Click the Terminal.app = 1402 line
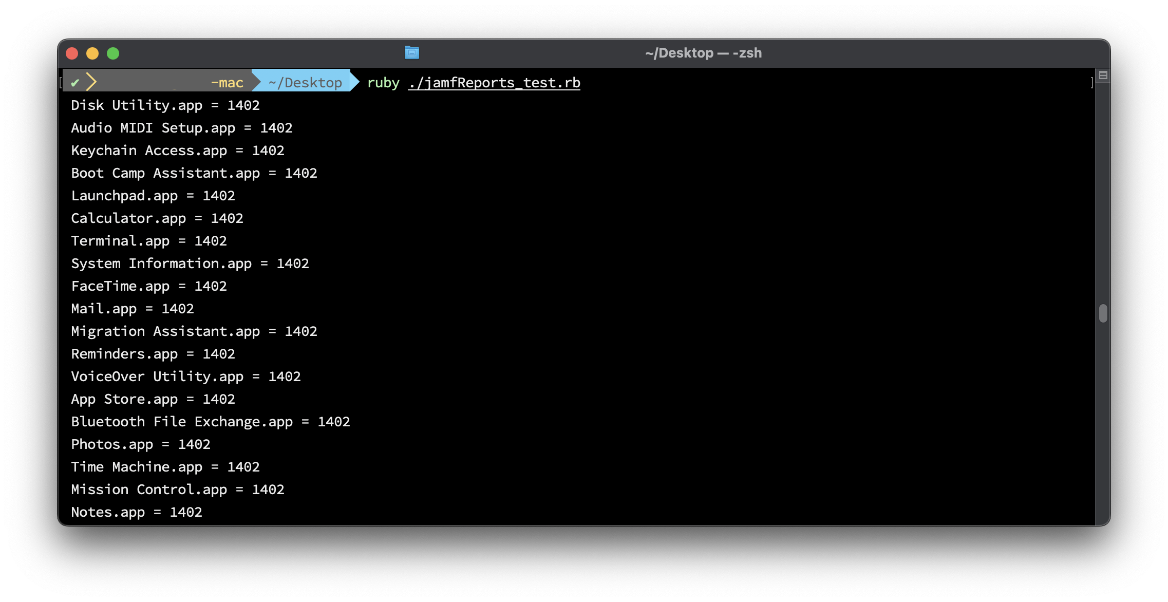 tap(148, 241)
